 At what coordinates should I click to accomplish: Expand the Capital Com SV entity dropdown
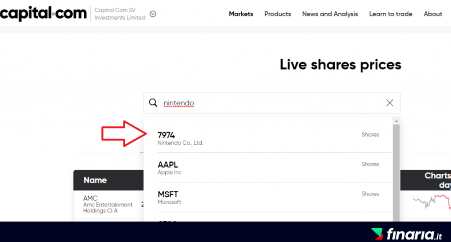point(153,14)
